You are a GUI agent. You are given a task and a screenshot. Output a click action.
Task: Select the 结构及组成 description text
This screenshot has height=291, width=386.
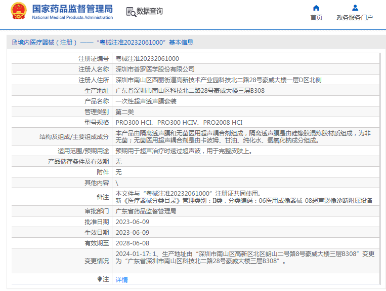click(x=243, y=136)
